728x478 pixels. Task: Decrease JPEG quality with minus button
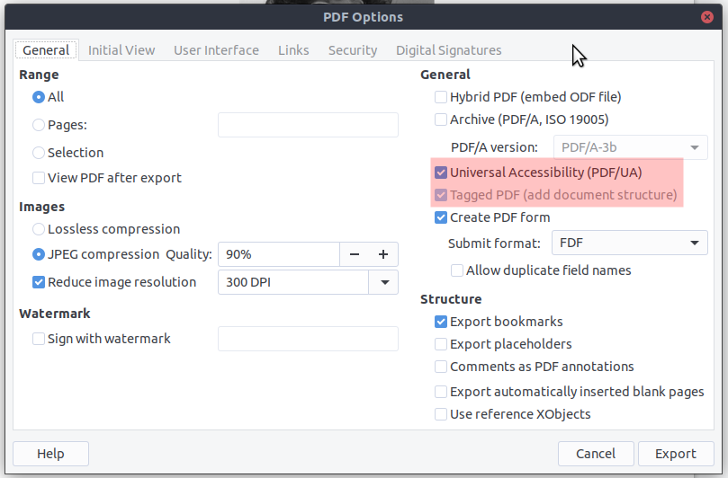click(x=355, y=254)
